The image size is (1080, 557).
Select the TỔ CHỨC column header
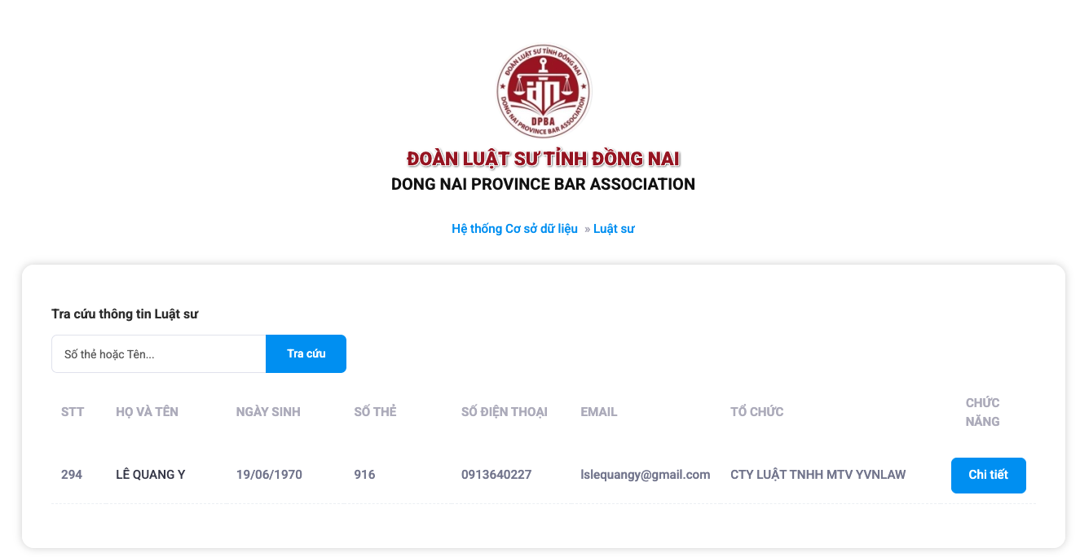coord(756,411)
